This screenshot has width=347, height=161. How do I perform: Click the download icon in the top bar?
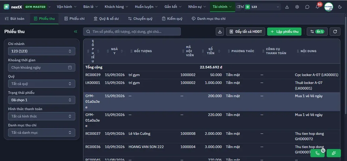click(287, 7)
